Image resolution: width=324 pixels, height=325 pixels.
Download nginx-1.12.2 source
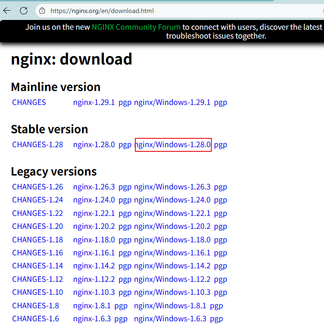click(x=94, y=279)
